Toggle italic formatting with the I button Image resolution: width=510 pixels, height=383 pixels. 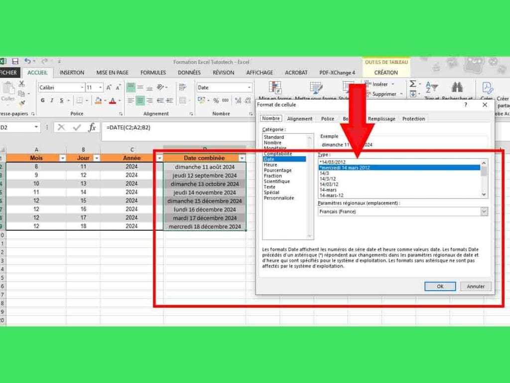[x=51, y=100]
